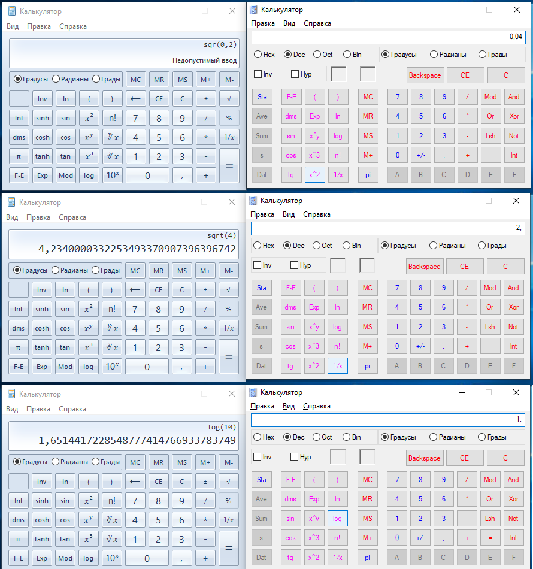Click the backspace arrow in the sqrt(4) calculator
The height and width of the screenshot is (569, 533).
point(135,289)
